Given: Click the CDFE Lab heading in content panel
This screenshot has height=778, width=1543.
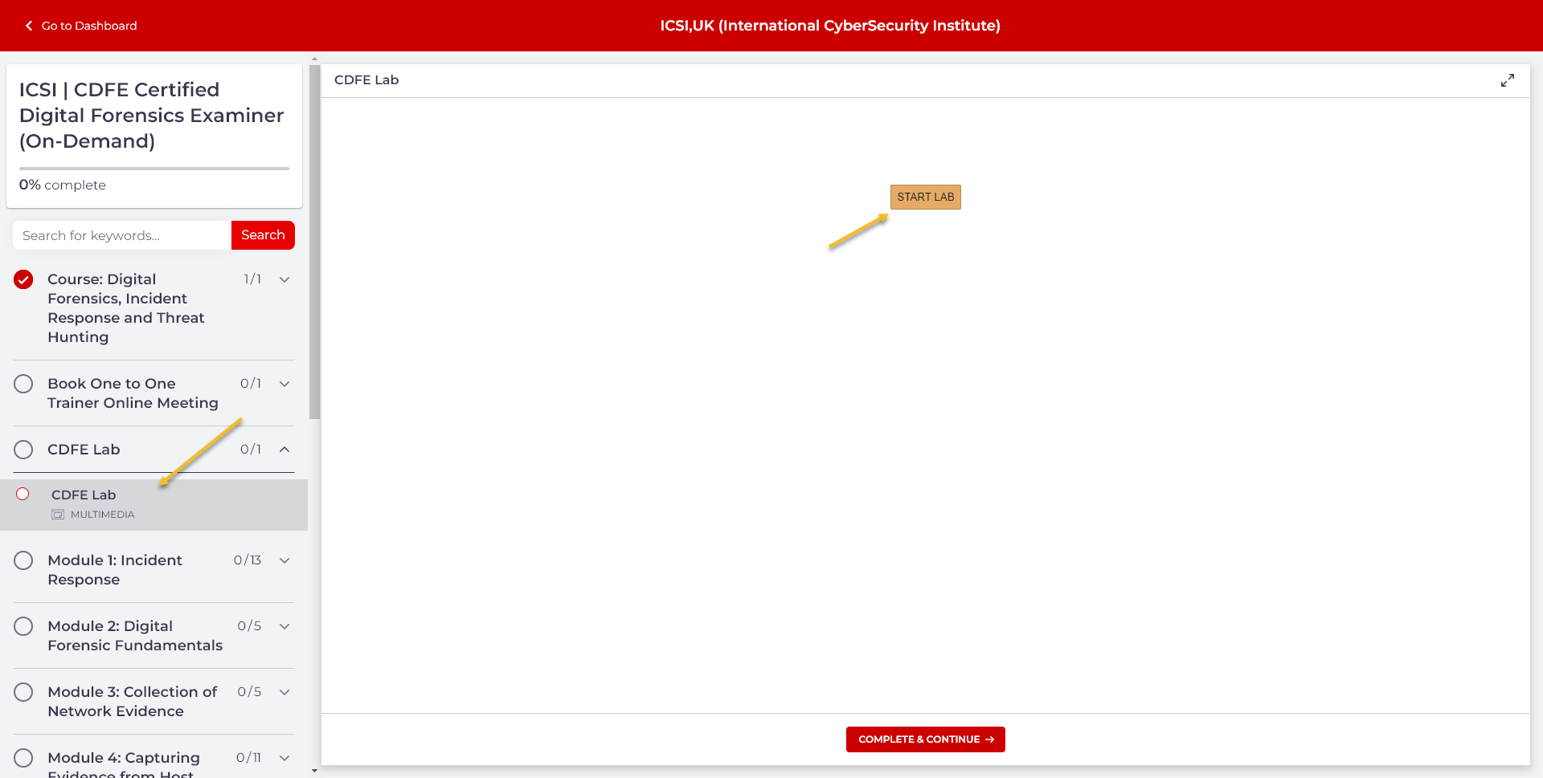Looking at the screenshot, I should click(366, 80).
